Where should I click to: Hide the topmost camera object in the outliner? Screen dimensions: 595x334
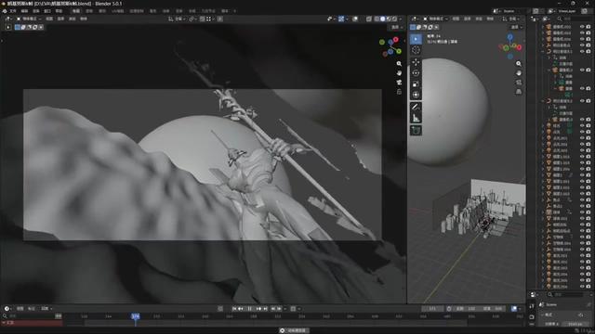582,27
